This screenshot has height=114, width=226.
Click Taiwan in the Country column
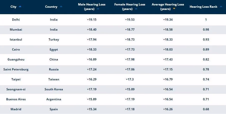point(54,79)
